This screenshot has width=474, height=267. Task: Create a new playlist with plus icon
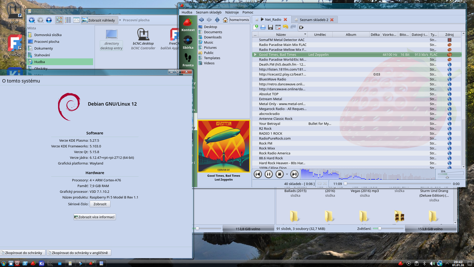(x=256, y=27)
